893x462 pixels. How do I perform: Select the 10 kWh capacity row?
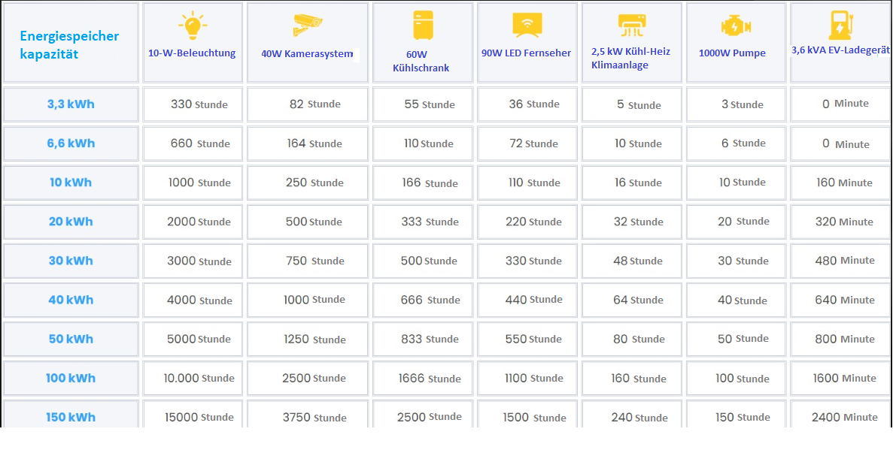click(x=71, y=183)
